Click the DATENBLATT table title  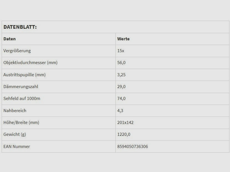point(20,27)
